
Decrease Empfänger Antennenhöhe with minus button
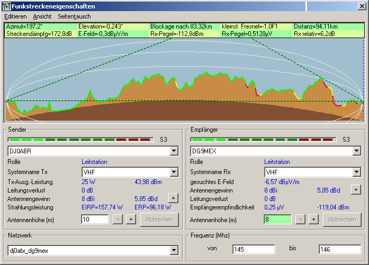point(300,220)
